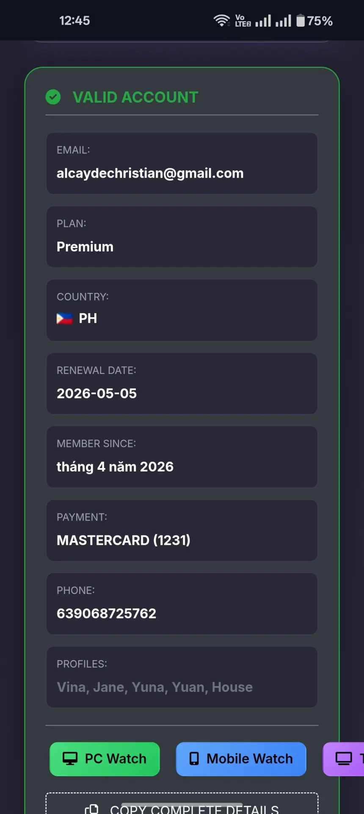The image size is (364, 814).
Task: Tap the phone icon in Mobile Watch button
Action: [x=194, y=758]
